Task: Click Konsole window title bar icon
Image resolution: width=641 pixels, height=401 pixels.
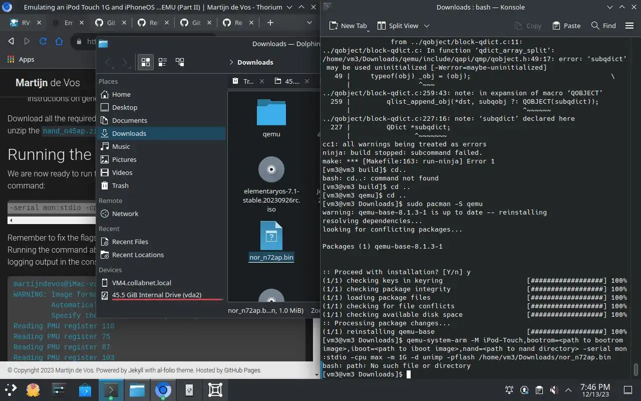Action: pos(327,7)
